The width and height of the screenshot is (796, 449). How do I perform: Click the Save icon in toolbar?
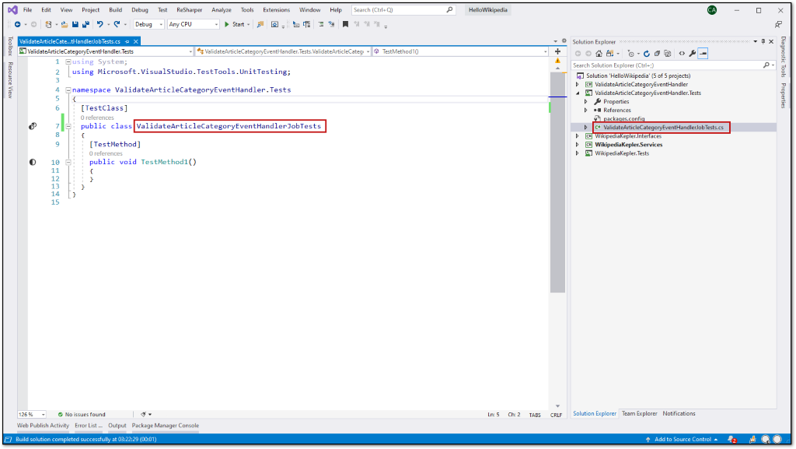click(x=75, y=24)
